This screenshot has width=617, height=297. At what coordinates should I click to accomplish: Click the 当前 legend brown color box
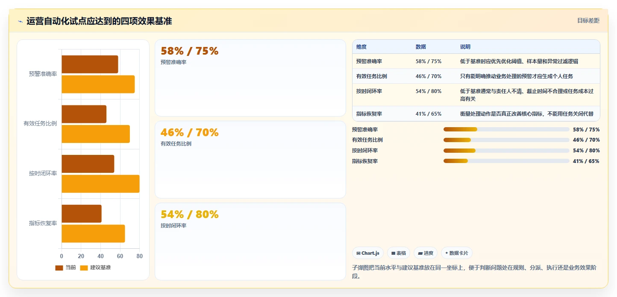pos(59,268)
